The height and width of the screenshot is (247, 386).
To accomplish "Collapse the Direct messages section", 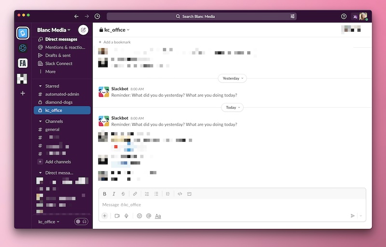I will 41,173.
